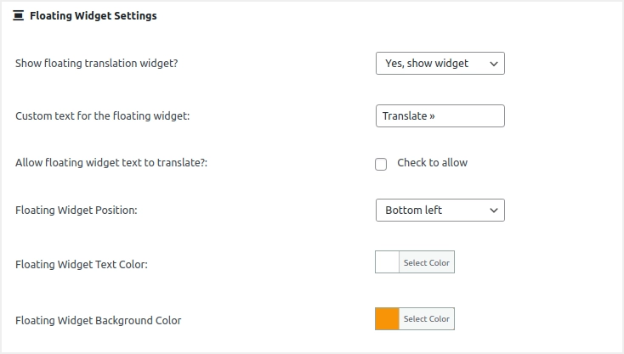This screenshot has height=354, width=624.
Task: Click the white text color swatch
Action: pos(388,263)
